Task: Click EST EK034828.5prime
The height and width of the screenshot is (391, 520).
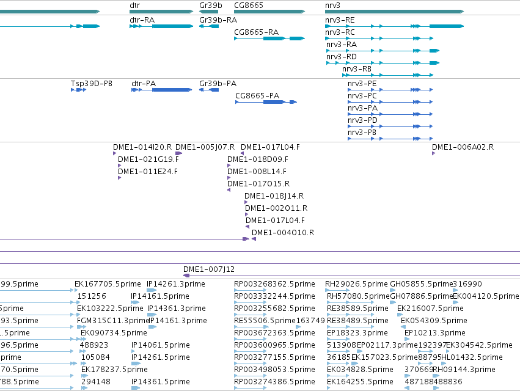Action: 360,370
